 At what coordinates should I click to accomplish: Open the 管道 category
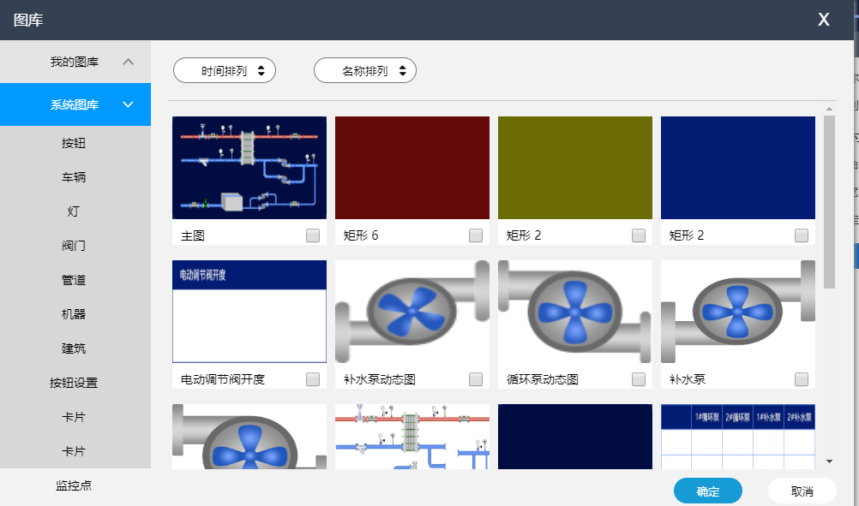pyautogui.click(x=75, y=280)
